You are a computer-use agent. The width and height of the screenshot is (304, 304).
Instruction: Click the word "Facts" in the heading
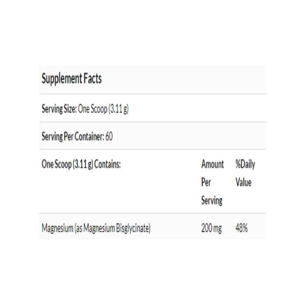pos(92,78)
